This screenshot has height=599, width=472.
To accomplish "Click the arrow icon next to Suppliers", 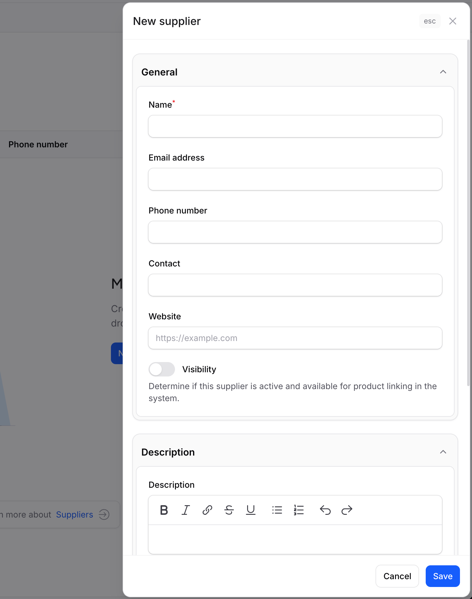I will (104, 515).
